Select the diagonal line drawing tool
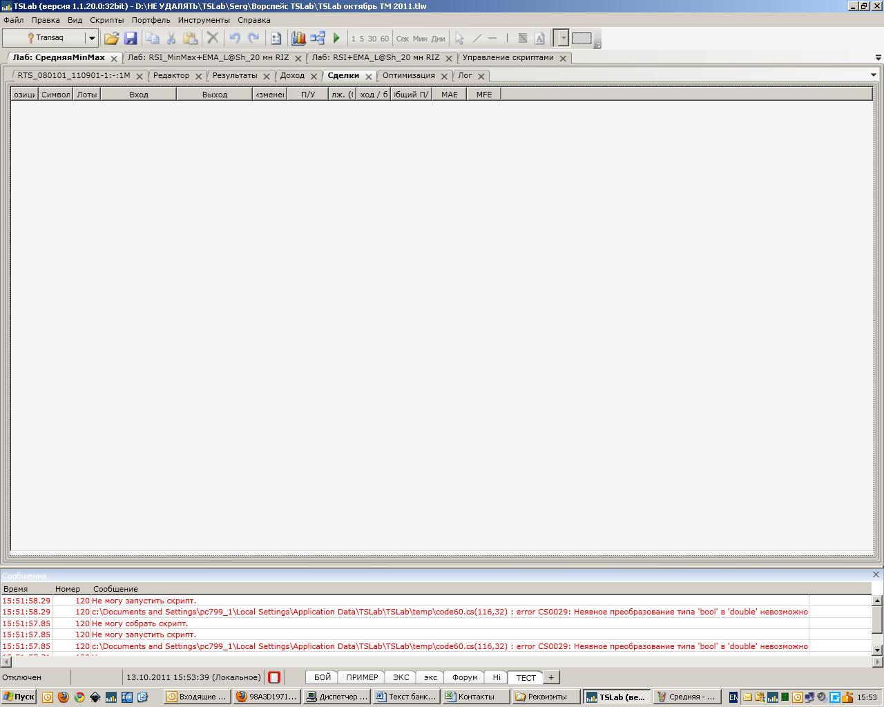Image resolution: width=884 pixels, height=707 pixels. pos(477,39)
